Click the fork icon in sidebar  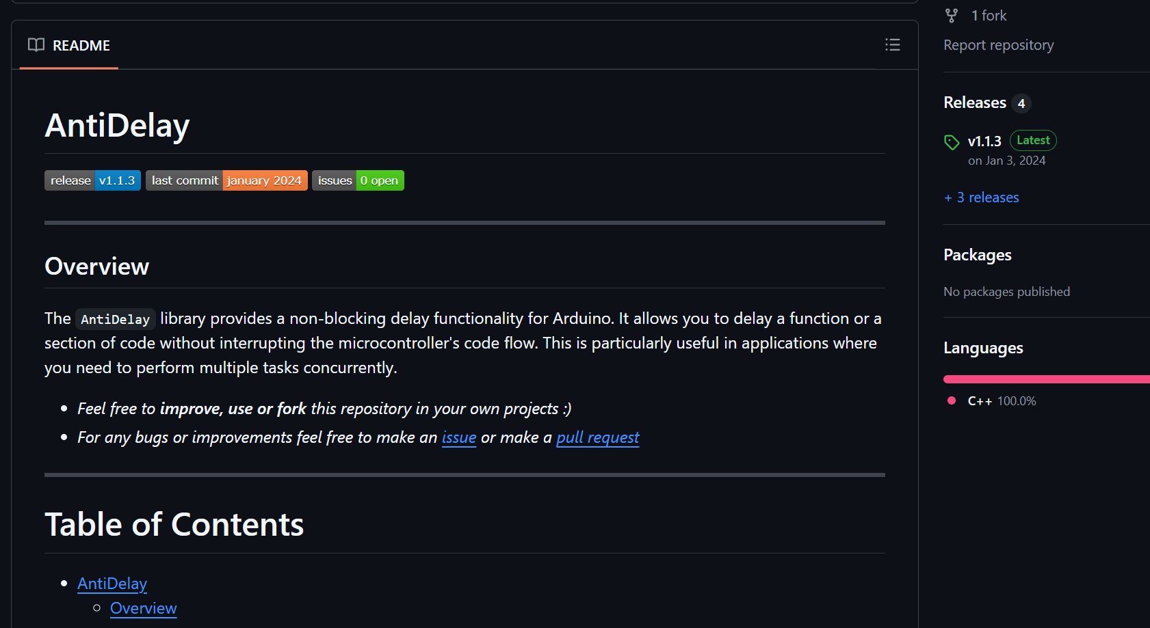tap(952, 16)
